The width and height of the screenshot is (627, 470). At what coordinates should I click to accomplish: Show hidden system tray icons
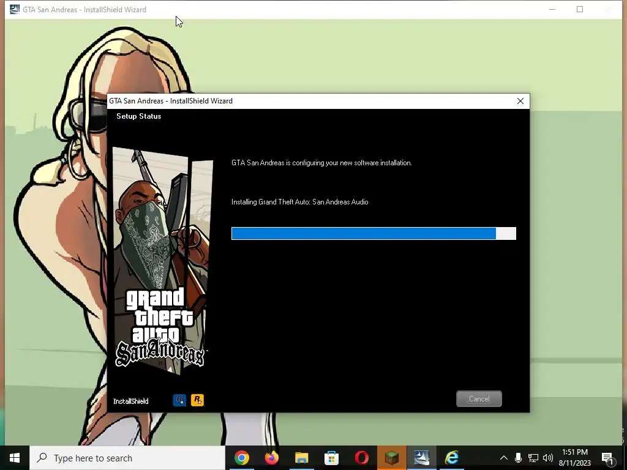pyautogui.click(x=504, y=458)
